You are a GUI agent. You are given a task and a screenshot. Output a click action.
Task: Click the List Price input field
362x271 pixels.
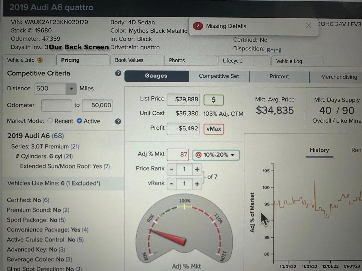tap(183, 100)
